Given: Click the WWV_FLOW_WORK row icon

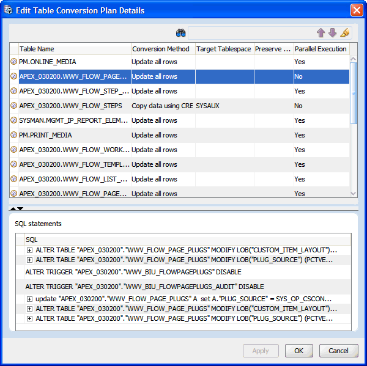Looking at the screenshot, I should point(14,150).
